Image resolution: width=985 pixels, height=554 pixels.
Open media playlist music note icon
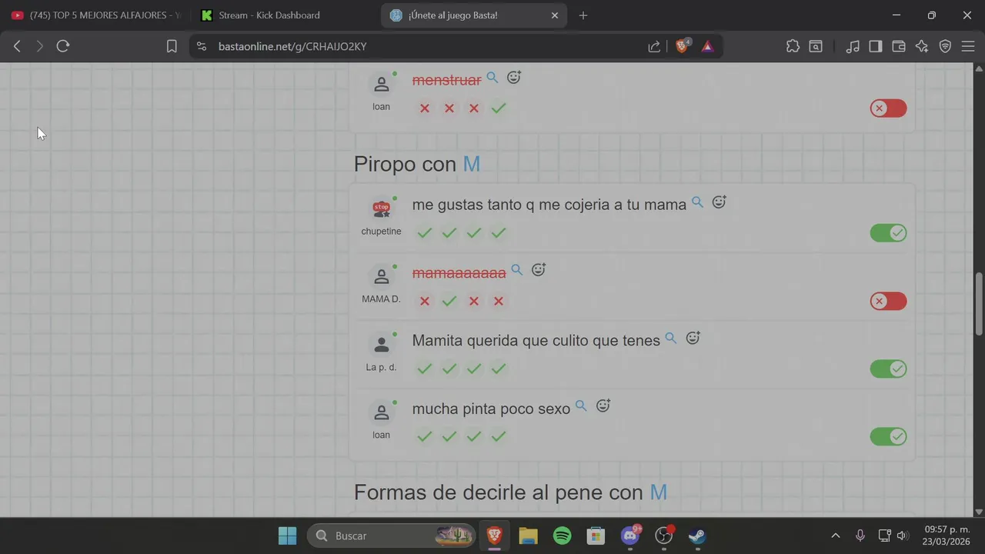pos(852,46)
